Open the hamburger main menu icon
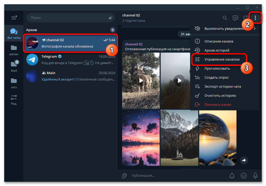The height and width of the screenshot is (186, 266). 14,18
